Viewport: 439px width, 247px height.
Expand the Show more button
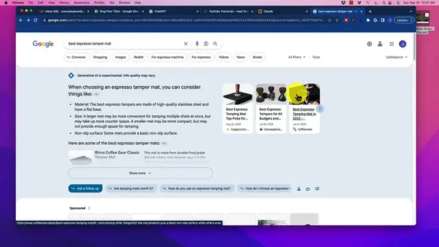(x=140, y=173)
